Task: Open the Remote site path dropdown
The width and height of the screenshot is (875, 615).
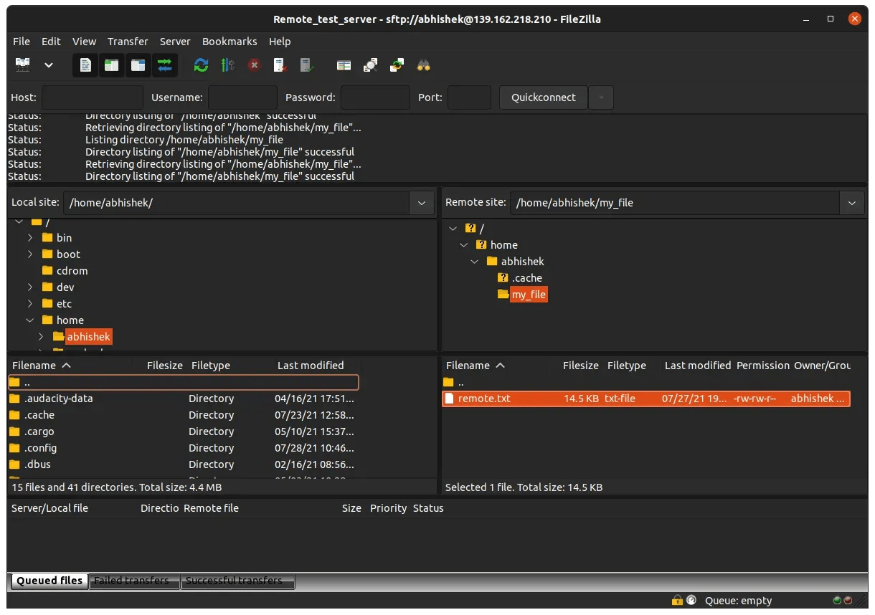Action: (852, 203)
